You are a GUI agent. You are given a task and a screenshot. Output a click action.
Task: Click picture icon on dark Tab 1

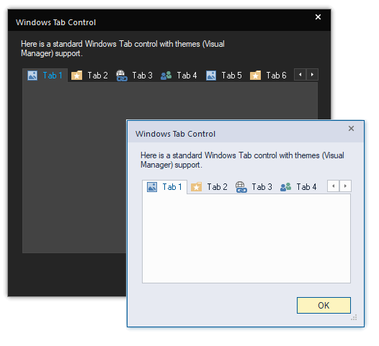click(x=32, y=76)
